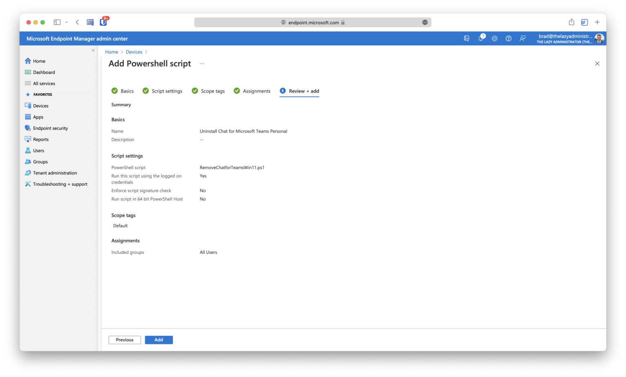Viewport: 626px width, 377px height.
Task: Open the account profile picture
Action: click(599, 39)
